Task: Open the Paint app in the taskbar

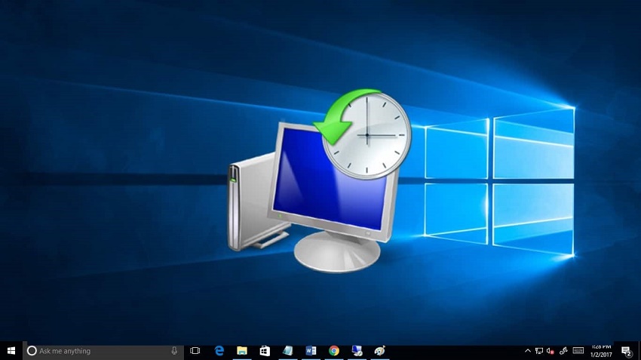Action: coord(379,351)
